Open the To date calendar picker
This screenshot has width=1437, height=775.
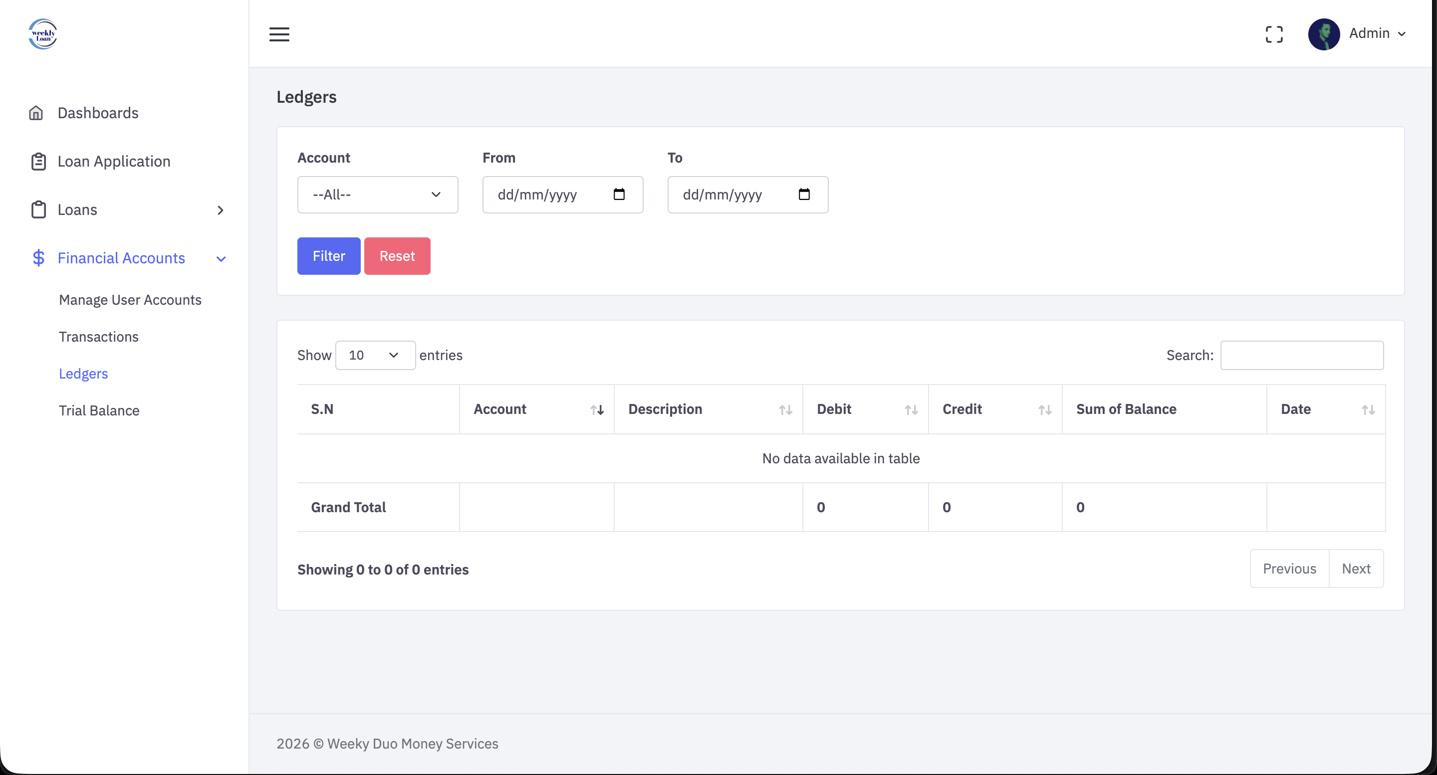[804, 194]
